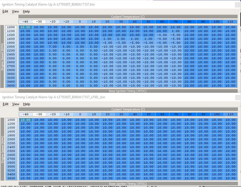
Task: Select -10.00 cell at 2000 RPM, 20 C in top table
Action: 107,46
